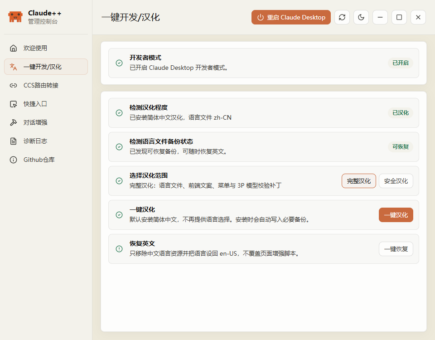Click the description starting 默认安装简体中文
This screenshot has width=435, height=340.
click(x=220, y=219)
